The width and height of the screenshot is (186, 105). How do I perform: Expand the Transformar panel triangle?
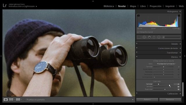click(180, 53)
